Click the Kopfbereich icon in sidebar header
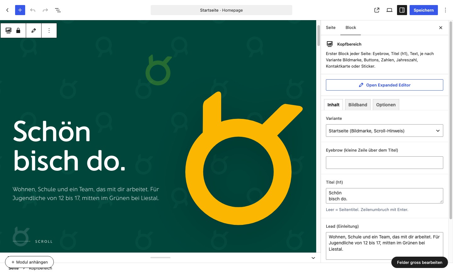Viewport: 453px width, 273px height. click(x=330, y=44)
